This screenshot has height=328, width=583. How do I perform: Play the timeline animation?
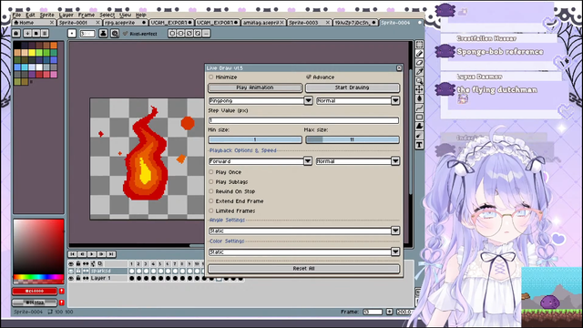pyautogui.click(x=92, y=254)
